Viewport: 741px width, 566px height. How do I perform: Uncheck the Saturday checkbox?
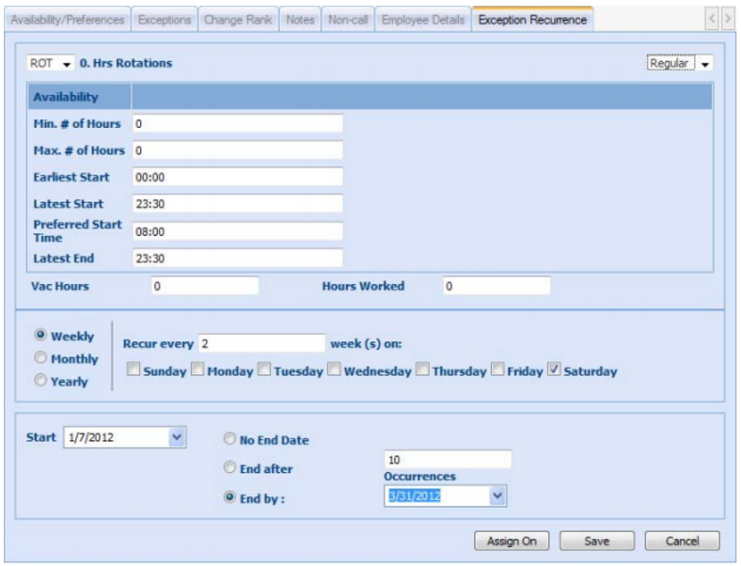click(x=554, y=371)
